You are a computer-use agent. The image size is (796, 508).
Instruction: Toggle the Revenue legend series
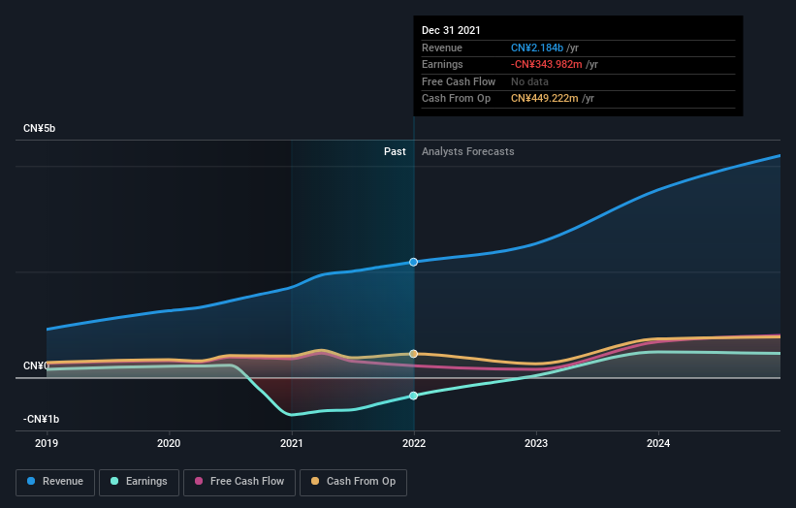(55, 482)
